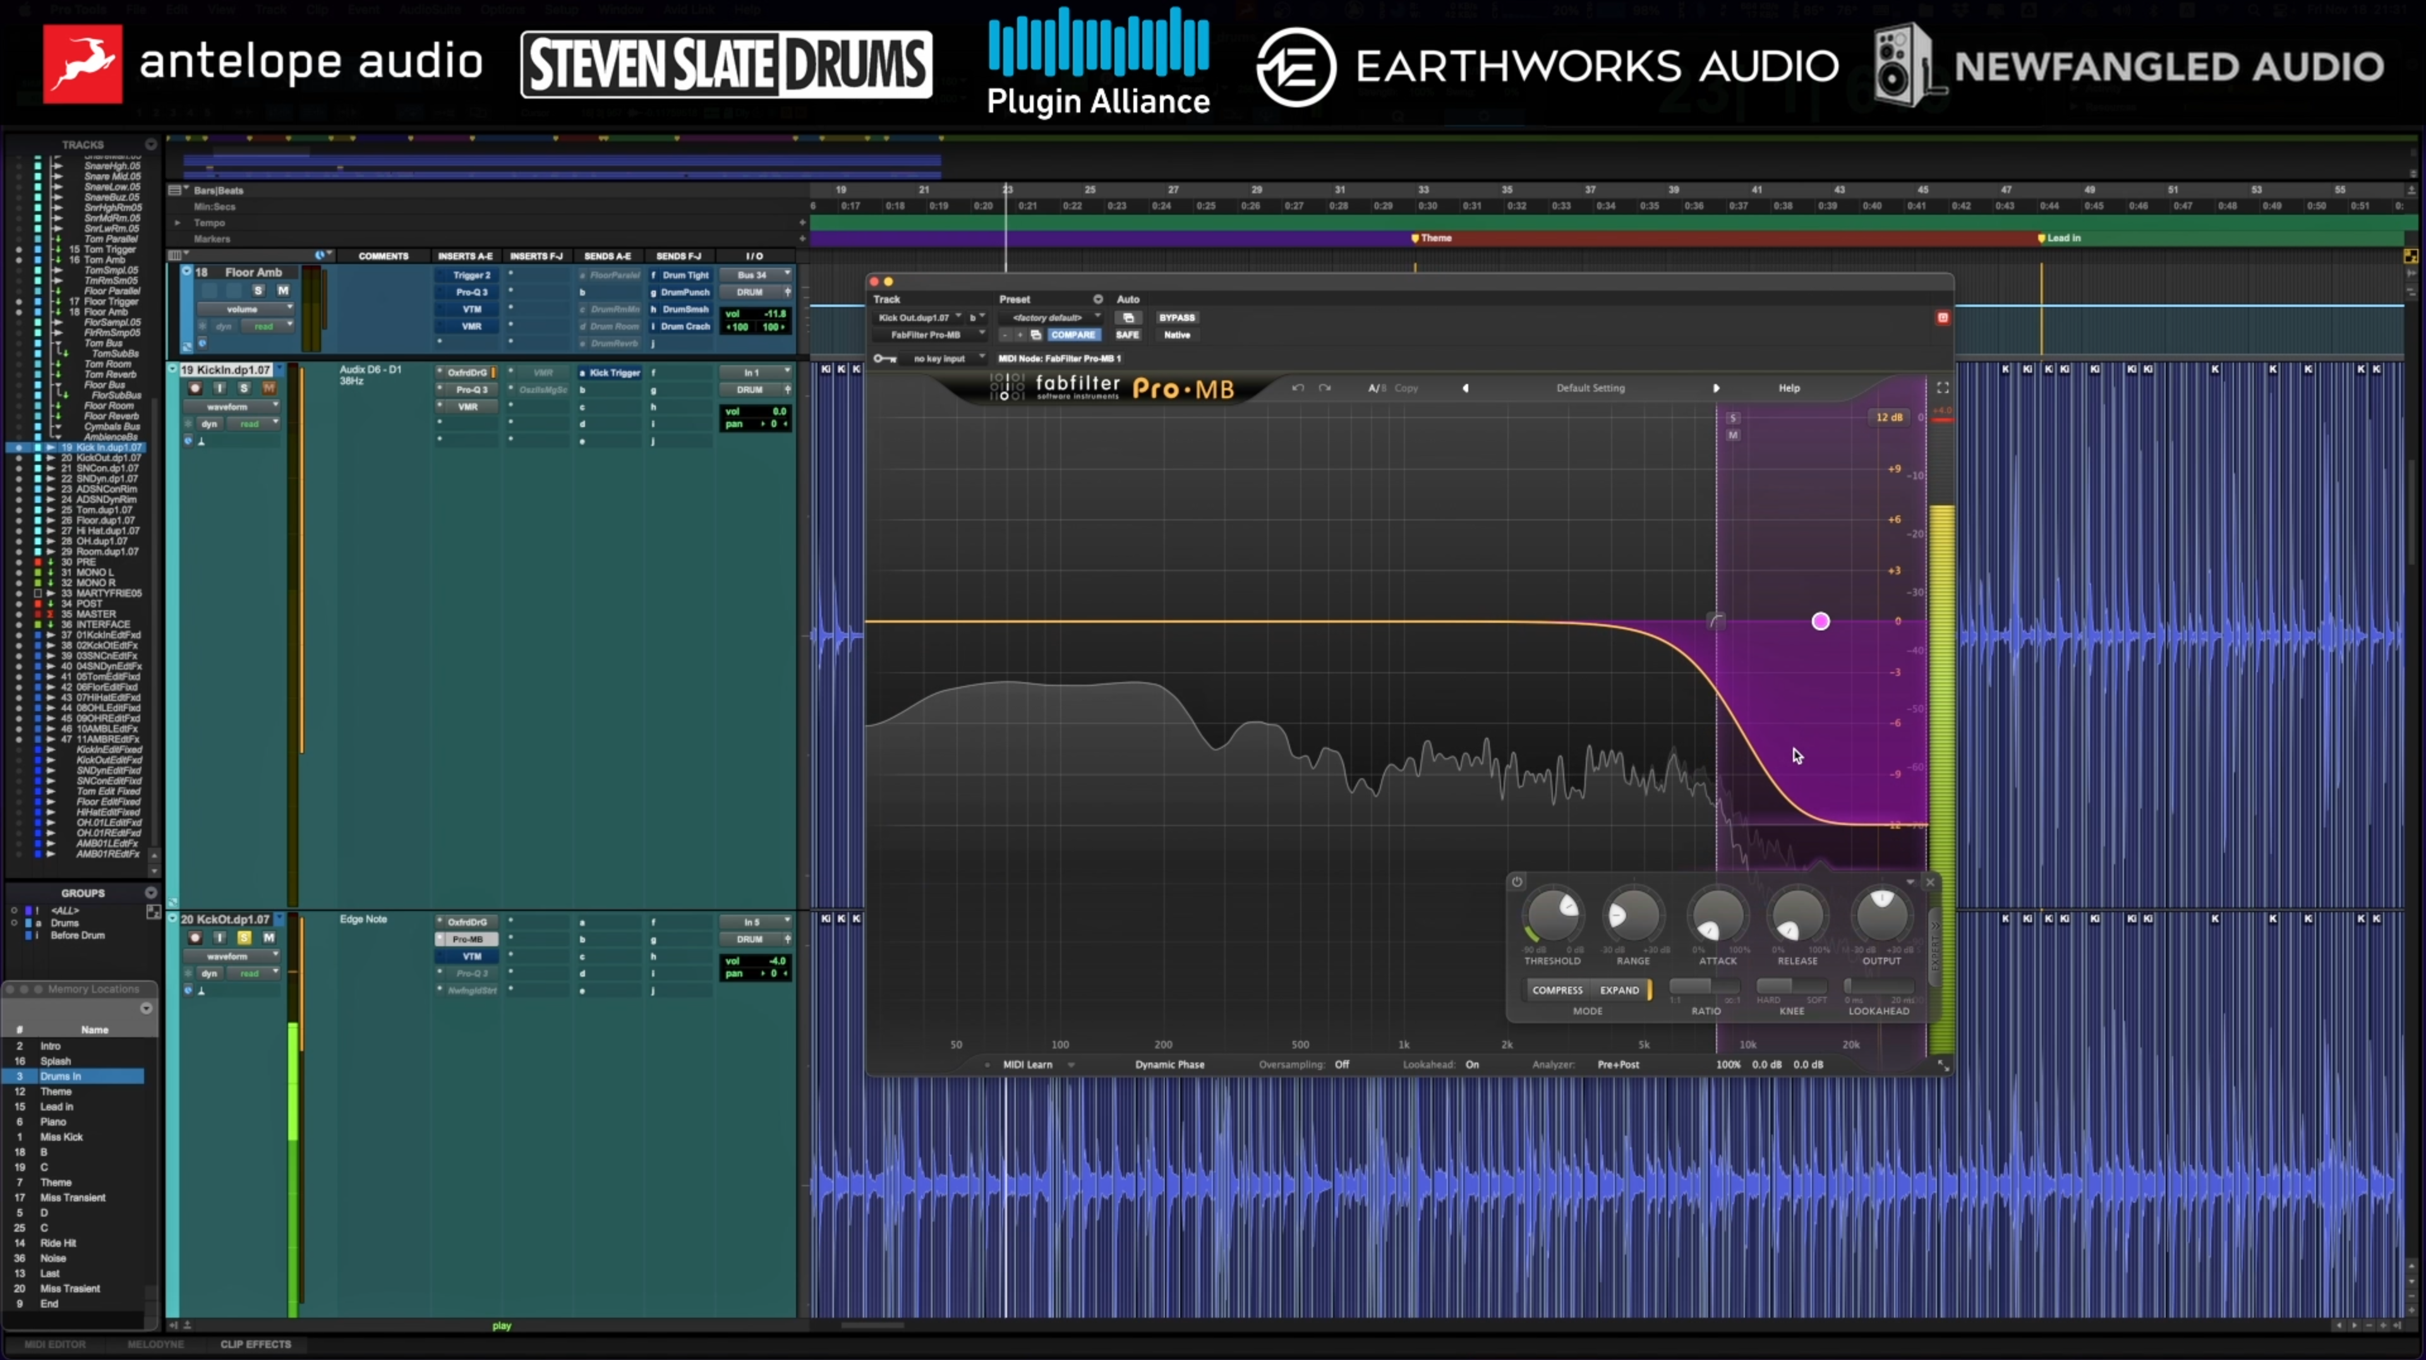Open the Help menu in Pro-MB
2426x1360 pixels.
coord(1789,388)
